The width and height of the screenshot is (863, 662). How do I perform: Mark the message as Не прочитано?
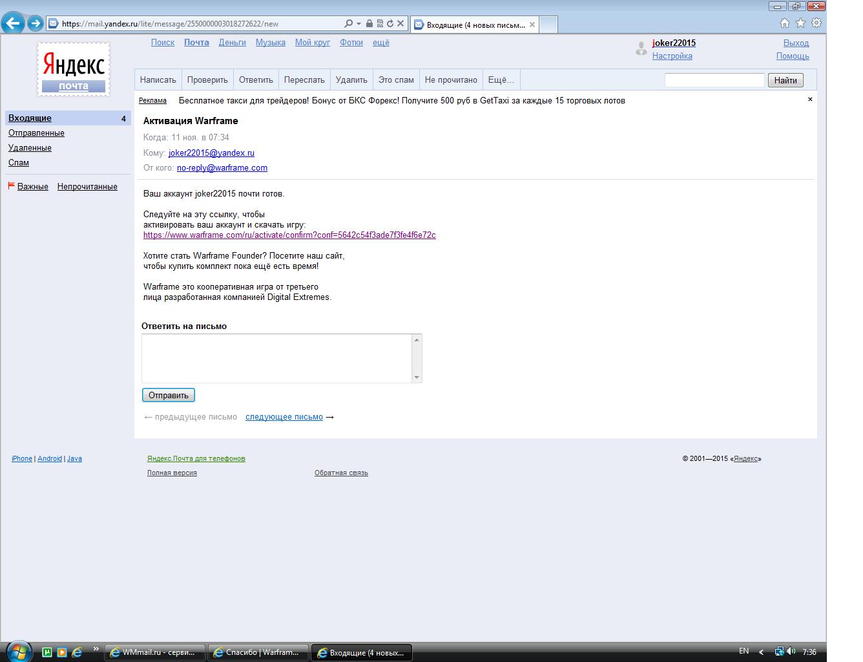[x=451, y=80]
